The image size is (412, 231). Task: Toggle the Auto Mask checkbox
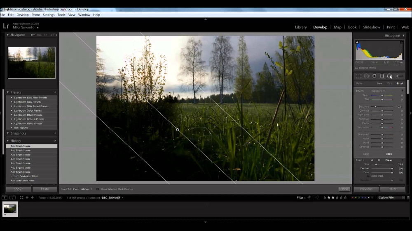tap(368, 176)
